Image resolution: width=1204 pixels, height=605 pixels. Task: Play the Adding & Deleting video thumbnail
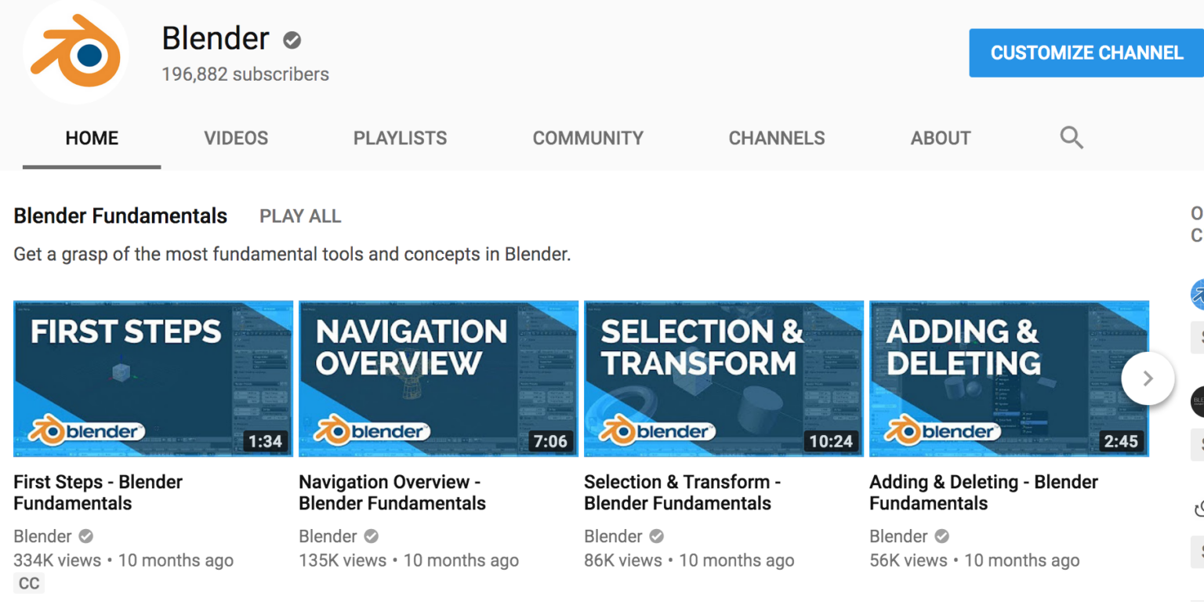[x=1010, y=379]
